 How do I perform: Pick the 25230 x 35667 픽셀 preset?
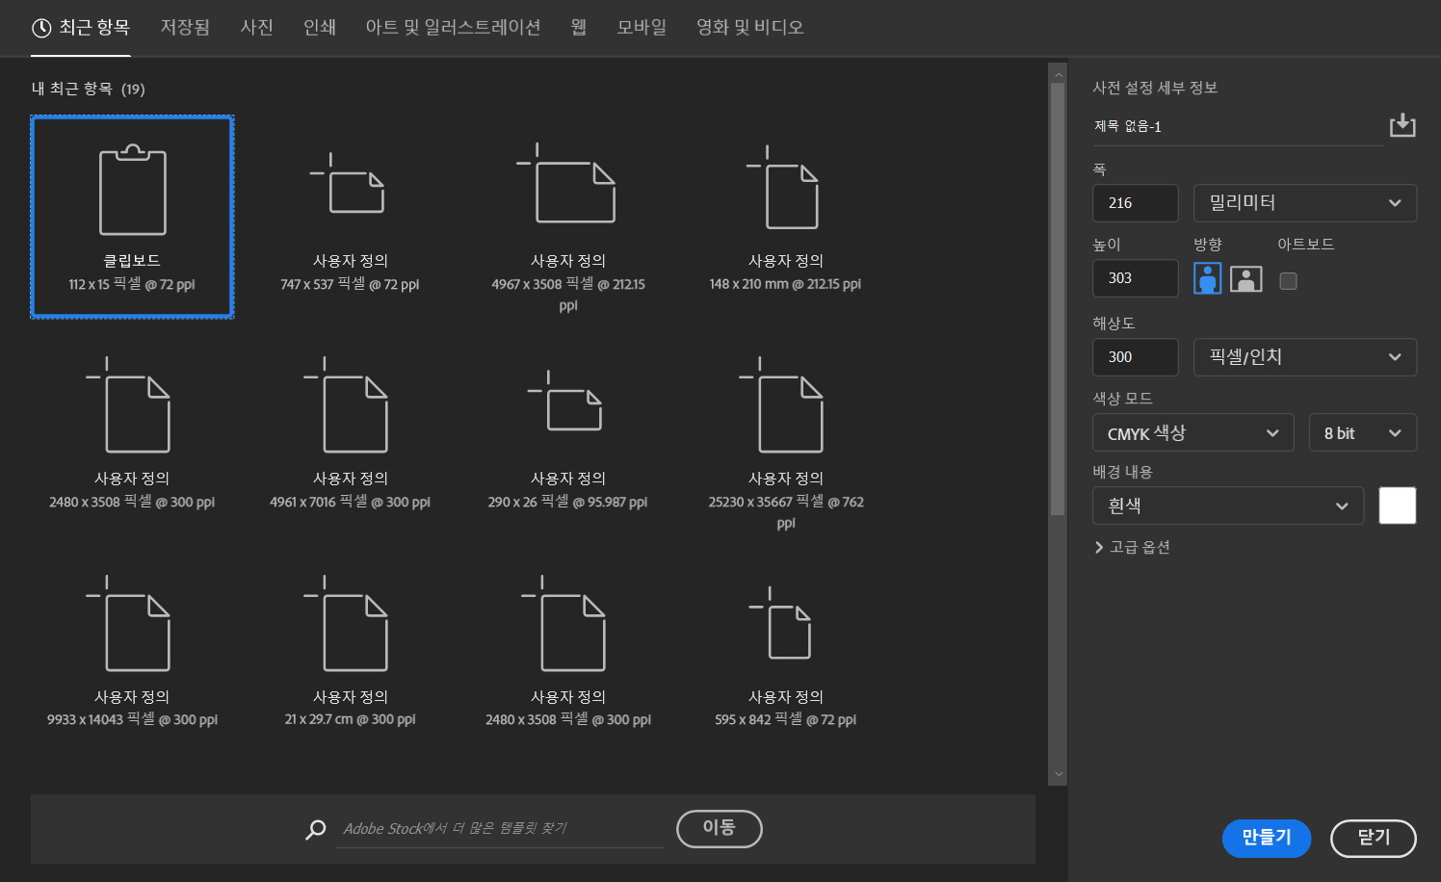(786, 433)
